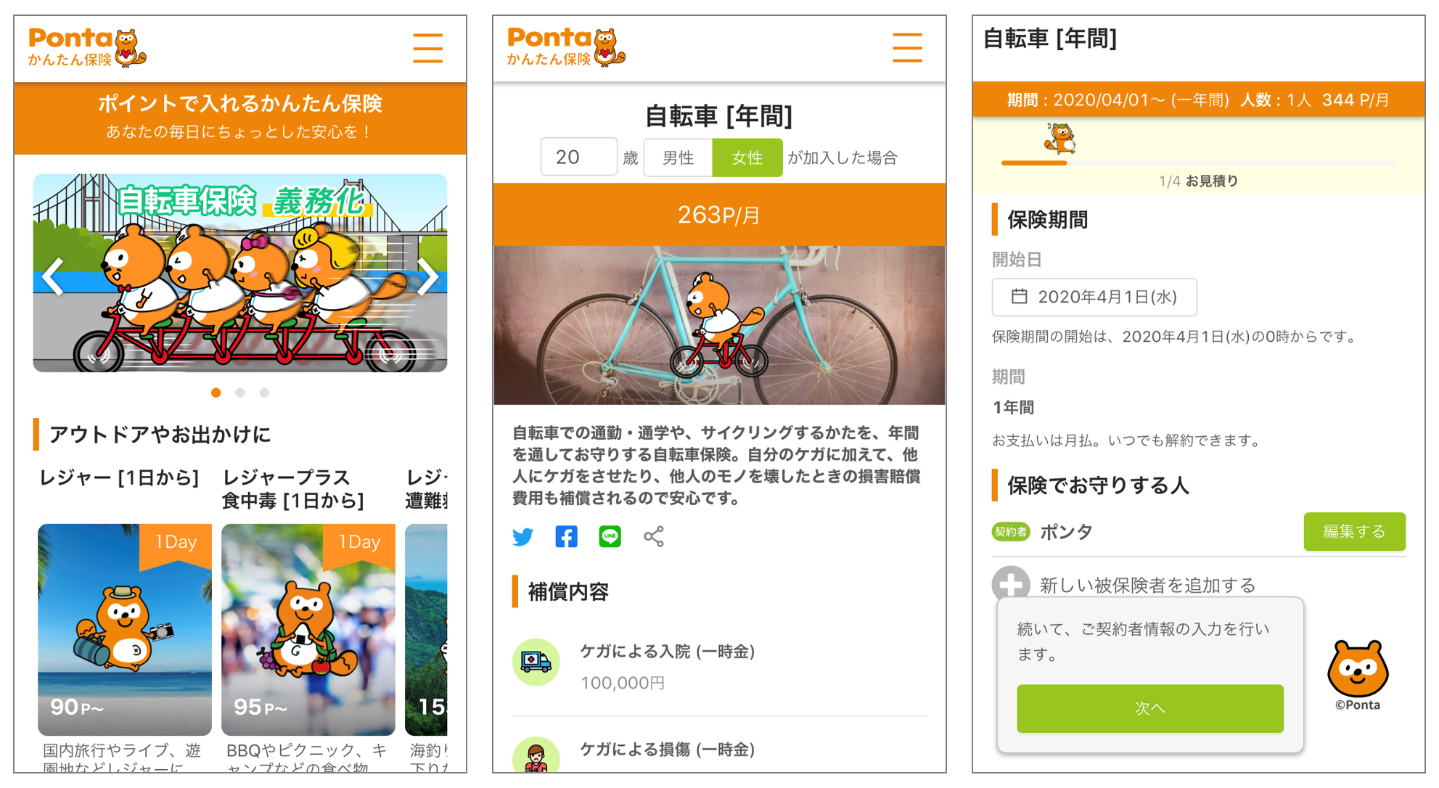Click the 次へ button
This screenshot has width=1439, height=788.
click(1149, 708)
